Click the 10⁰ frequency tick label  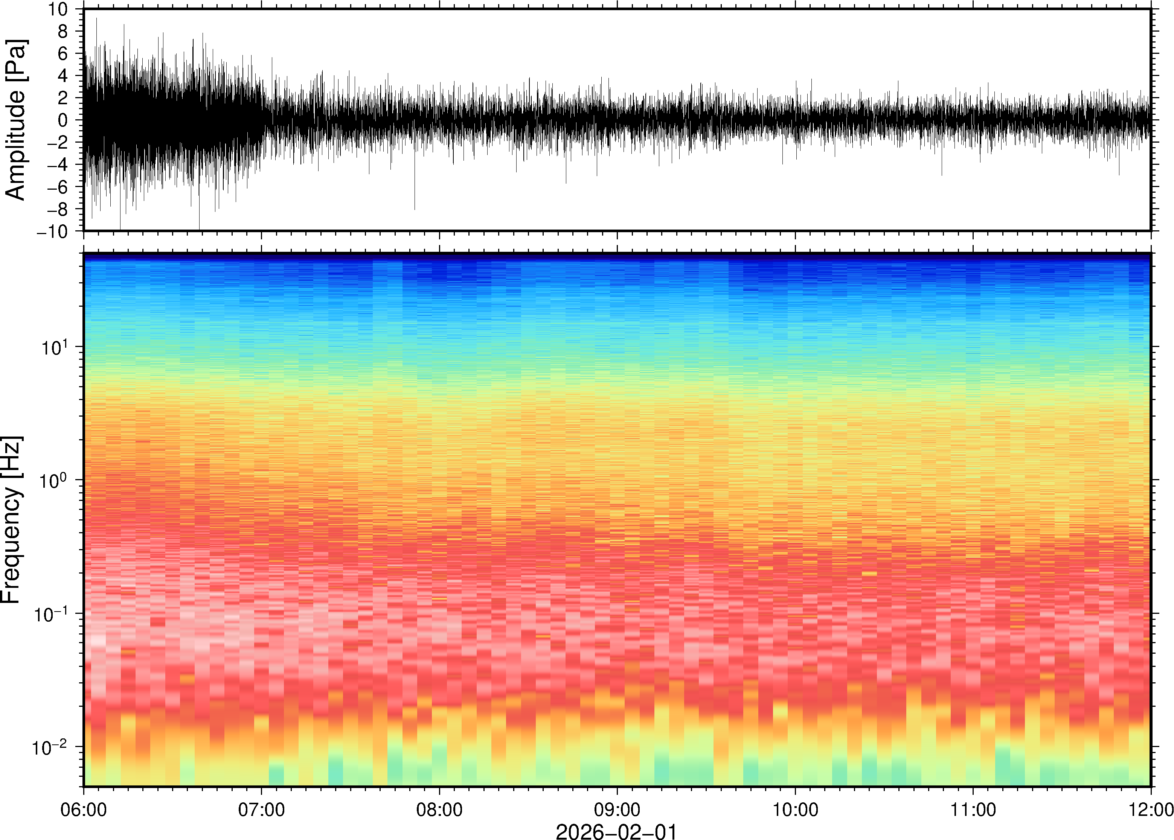54,480
